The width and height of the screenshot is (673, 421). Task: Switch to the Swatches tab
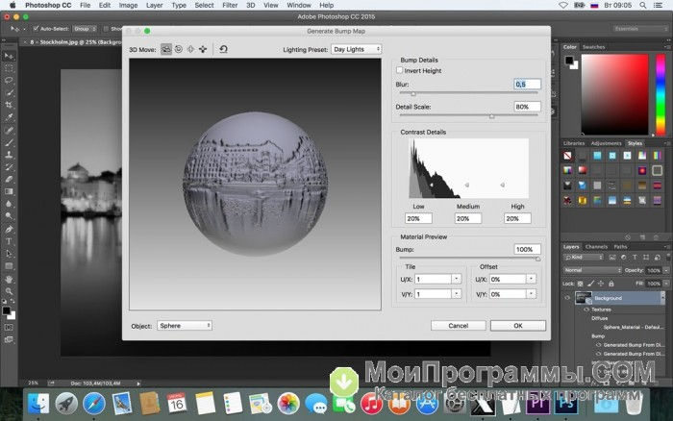pos(593,47)
